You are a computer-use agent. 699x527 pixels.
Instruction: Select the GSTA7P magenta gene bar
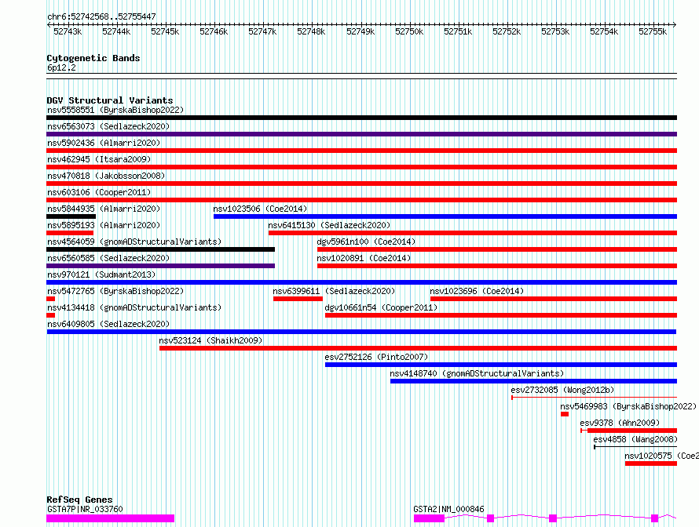(111, 518)
